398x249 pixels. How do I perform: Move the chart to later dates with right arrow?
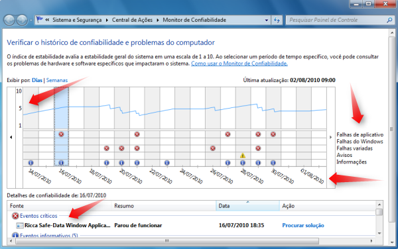coord(331,137)
